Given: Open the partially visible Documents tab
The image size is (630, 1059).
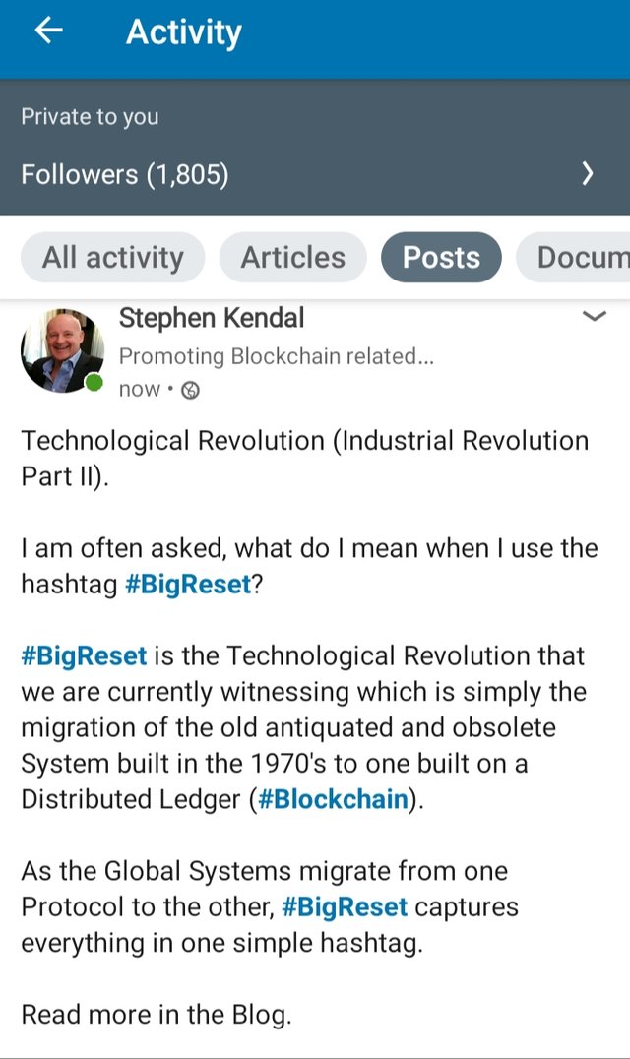Looking at the screenshot, I should [x=582, y=258].
